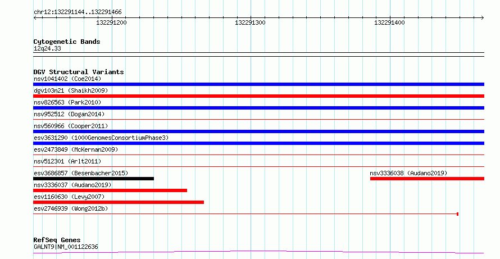Viewport: 500px width, 259px height.
Task: Click the red esv1160630 (Levy2007) variant bar
Action: coord(119,202)
